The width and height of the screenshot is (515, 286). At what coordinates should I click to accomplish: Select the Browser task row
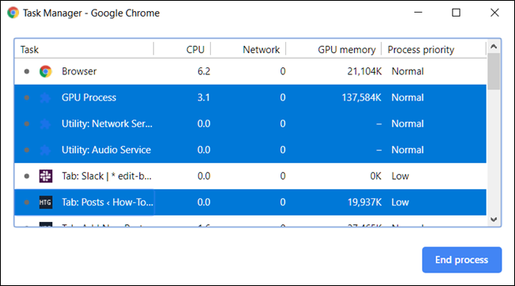[x=250, y=71]
